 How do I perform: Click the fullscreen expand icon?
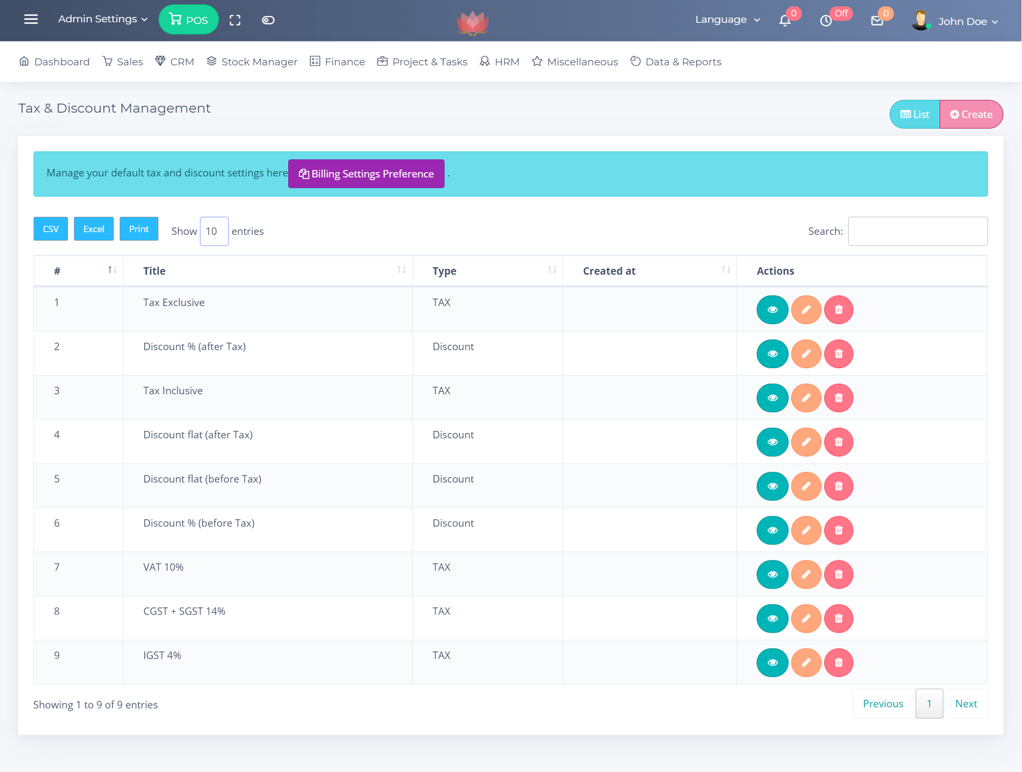click(x=235, y=20)
